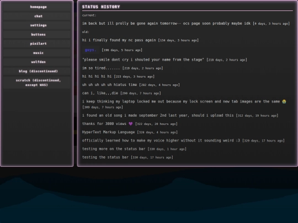Click status 'testing the status bar'
Screen dimensions: 298x223
[x=105, y=157]
